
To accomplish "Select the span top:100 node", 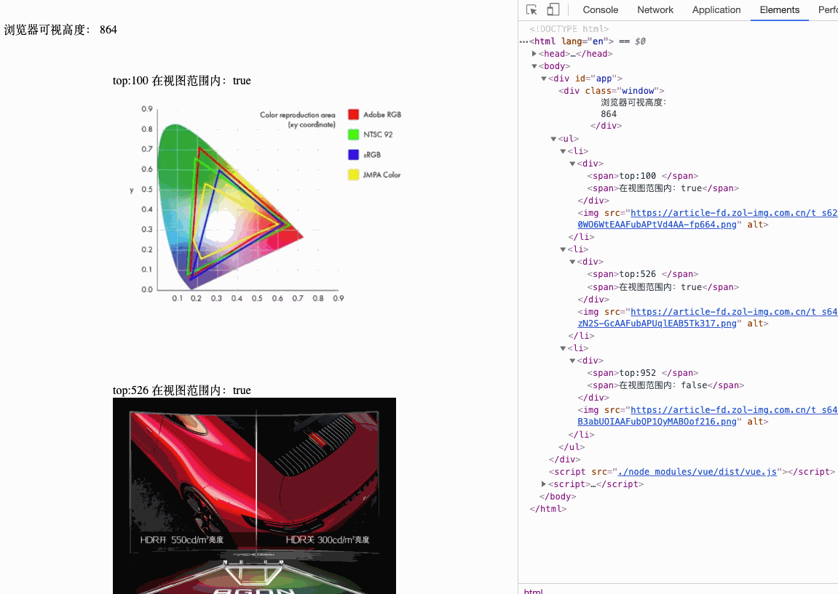I will pyautogui.click(x=642, y=176).
